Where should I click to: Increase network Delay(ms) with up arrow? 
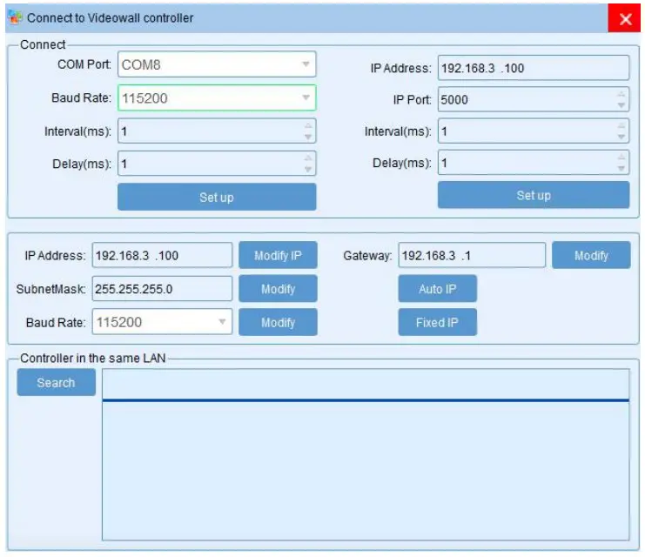[621, 158]
